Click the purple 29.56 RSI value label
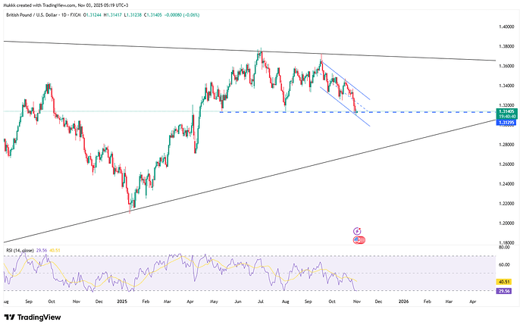Screen dimensions: 523x328 coord(505,290)
